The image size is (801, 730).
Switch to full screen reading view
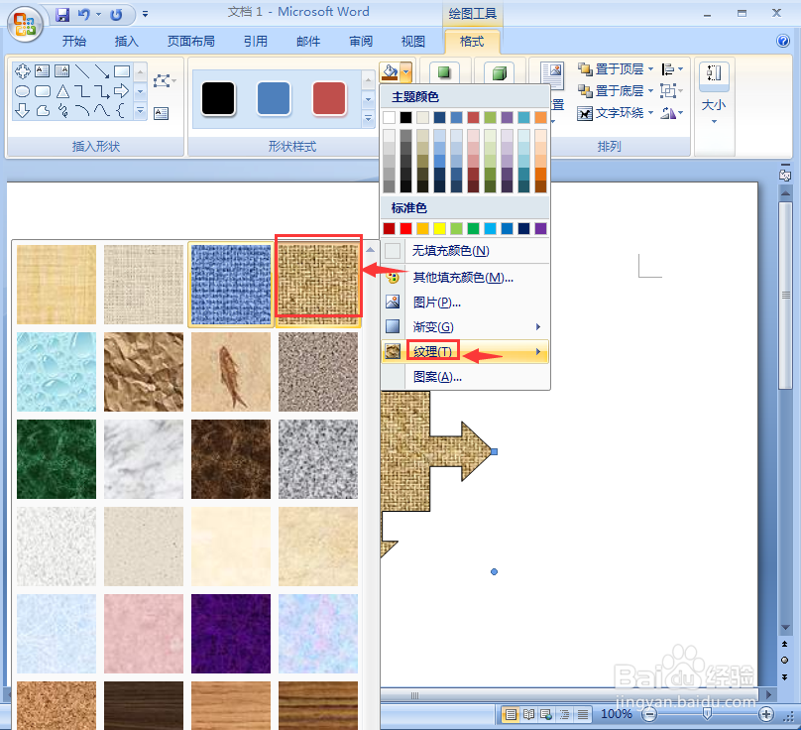point(528,714)
